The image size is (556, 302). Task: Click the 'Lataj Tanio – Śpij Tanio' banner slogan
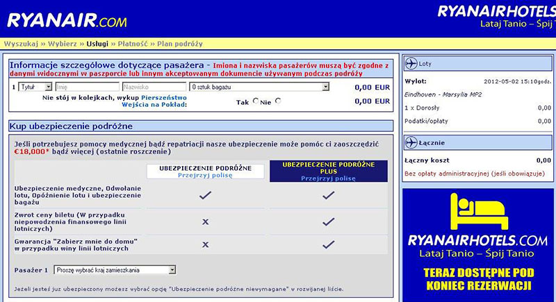tap(477, 253)
